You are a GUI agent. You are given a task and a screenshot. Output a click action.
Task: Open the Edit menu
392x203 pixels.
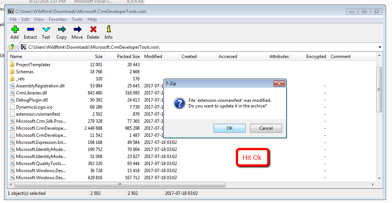(25, 19)
